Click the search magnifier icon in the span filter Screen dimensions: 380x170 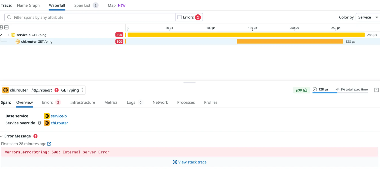pos(9,17)
